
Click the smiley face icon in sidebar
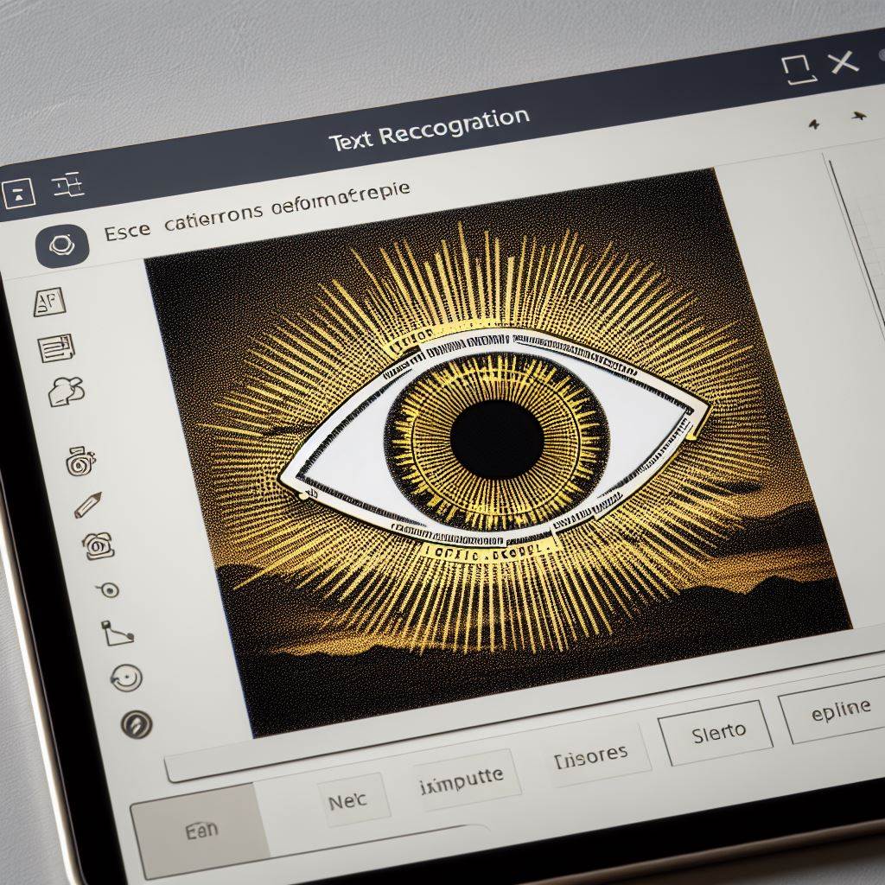coord(126,677)
